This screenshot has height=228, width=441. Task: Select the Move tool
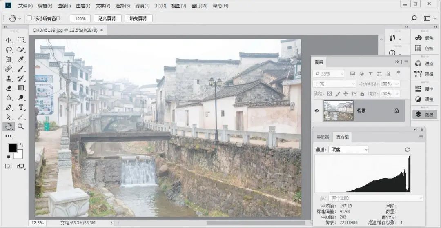click(9, 40)
